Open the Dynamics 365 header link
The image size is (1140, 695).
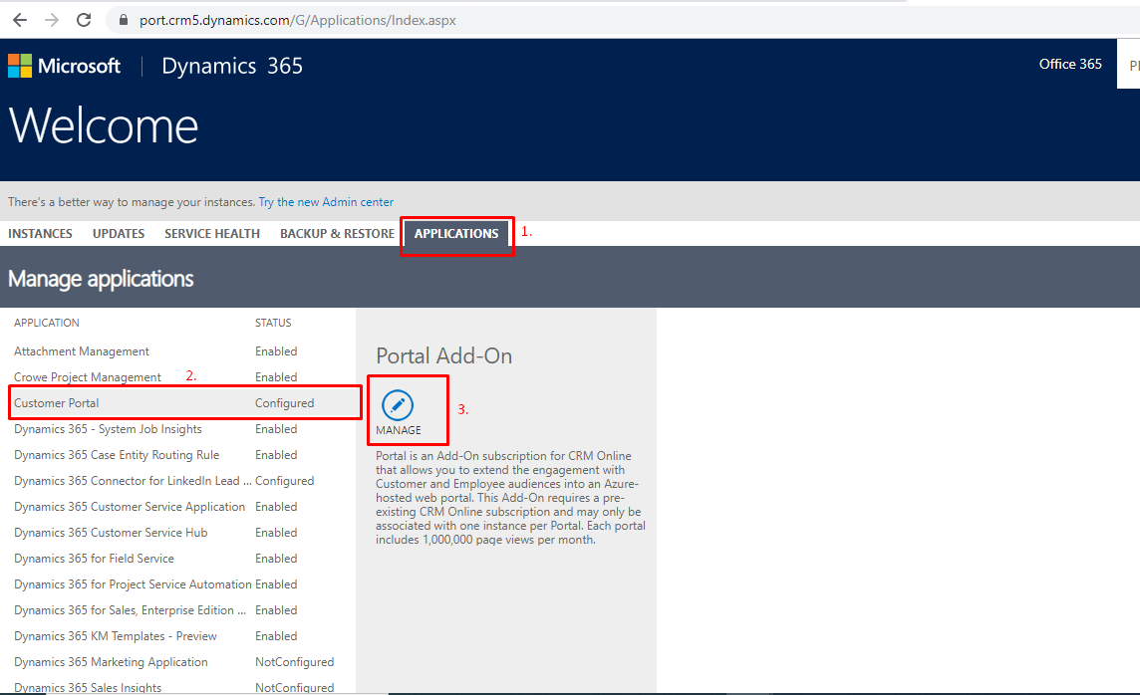point(232,66)
